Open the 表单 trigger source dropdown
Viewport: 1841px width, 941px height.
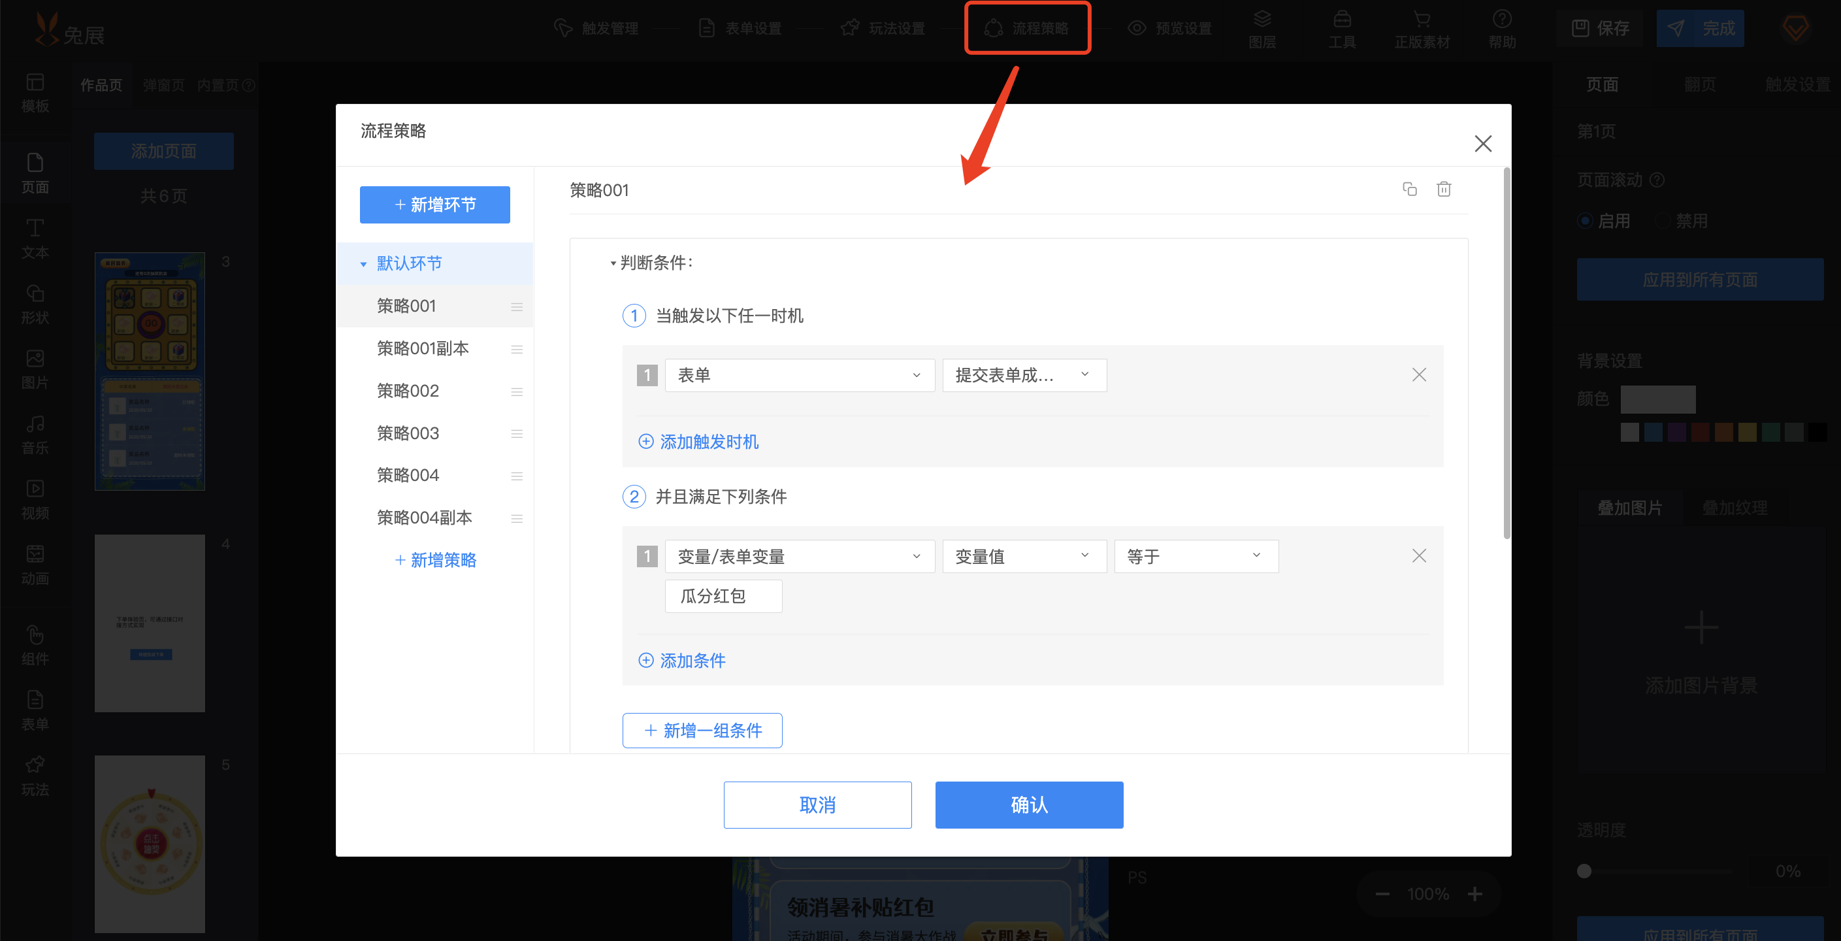coord(800,375)
